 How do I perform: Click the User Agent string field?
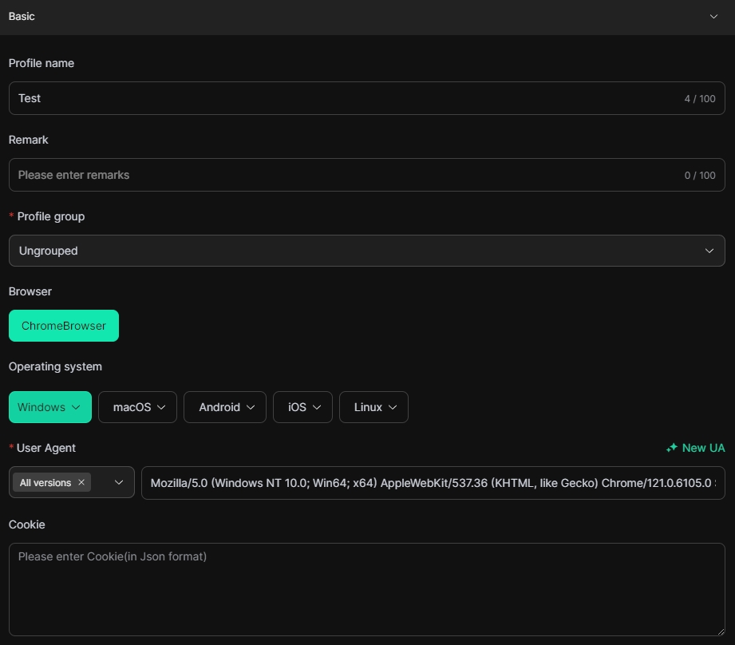click(x=433, y=483)
